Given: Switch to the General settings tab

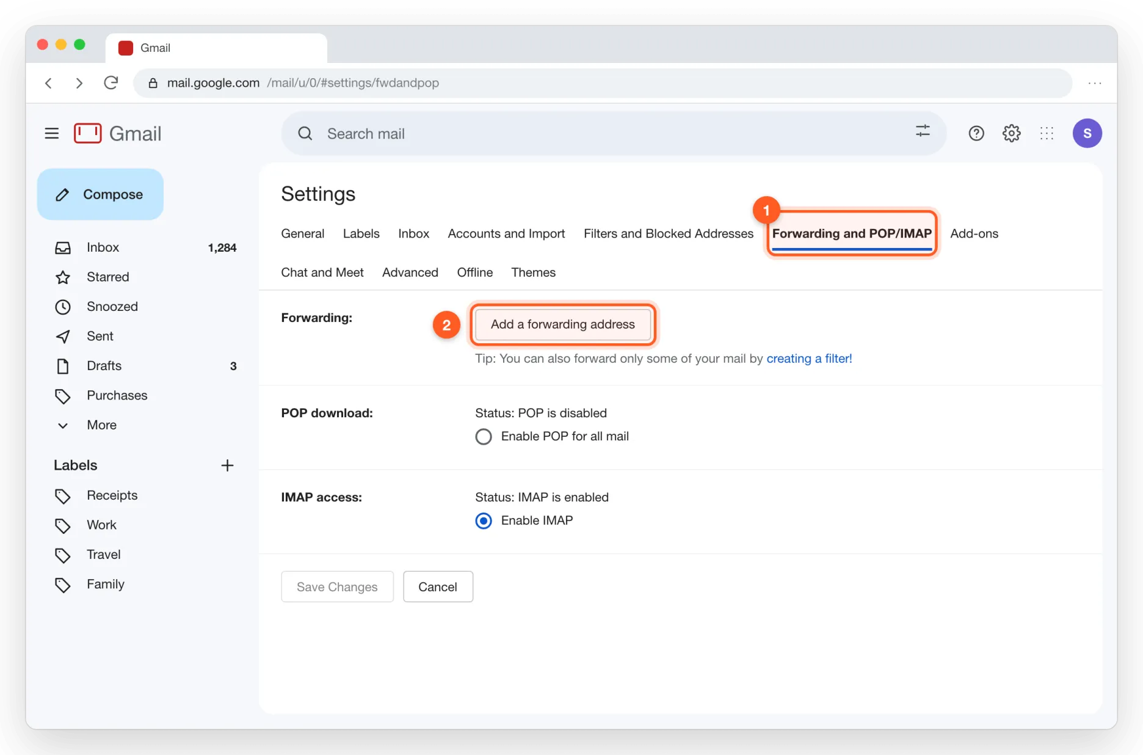Looking at the screenshot, I should (x=303, y=233).
